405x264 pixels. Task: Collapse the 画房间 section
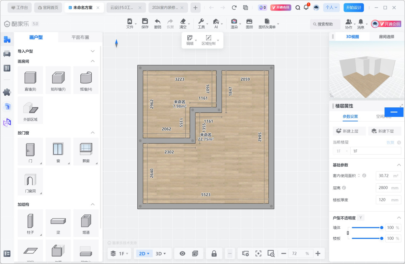coord(93,61)
